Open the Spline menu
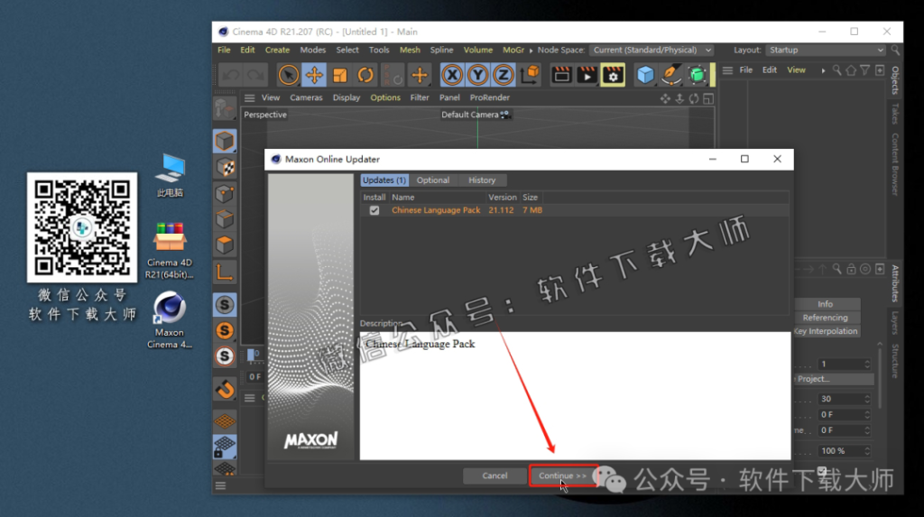The image size is (924, 517). click(441, 51)
